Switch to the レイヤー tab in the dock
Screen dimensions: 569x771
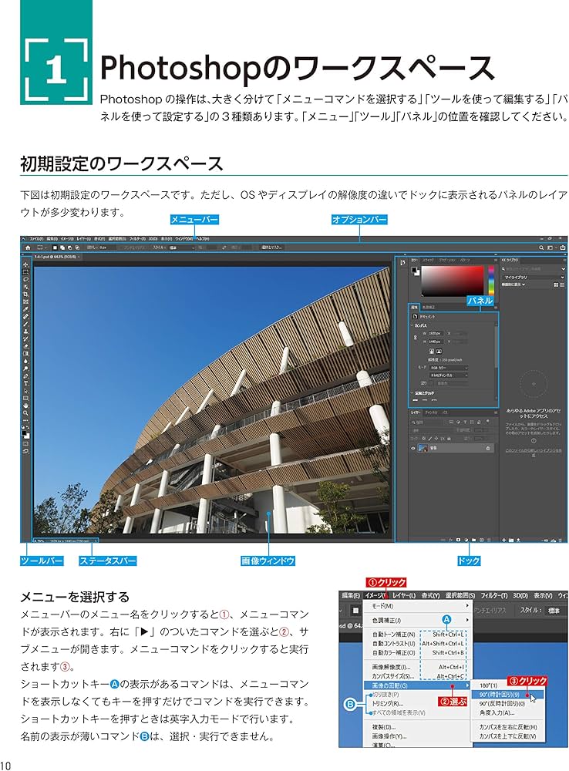416,412
